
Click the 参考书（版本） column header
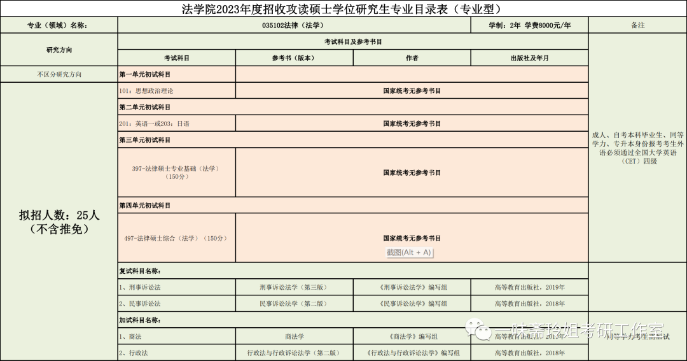tap(295, 58)
